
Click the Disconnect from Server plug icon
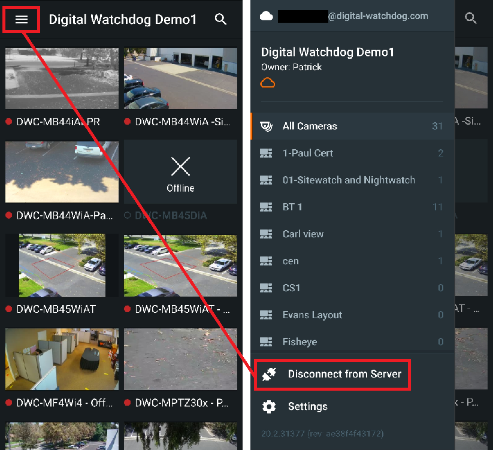pyautogui.click(x=269, y=375)
